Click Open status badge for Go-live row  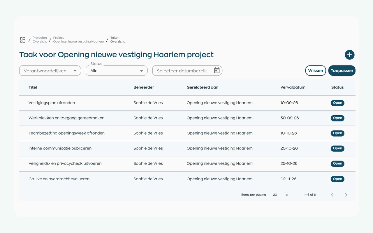point(337,179)
